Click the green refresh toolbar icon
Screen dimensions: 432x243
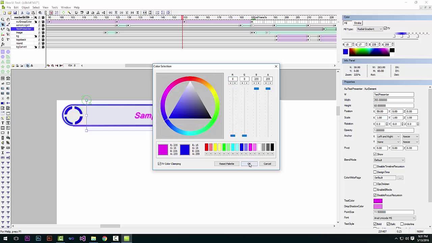63,13
